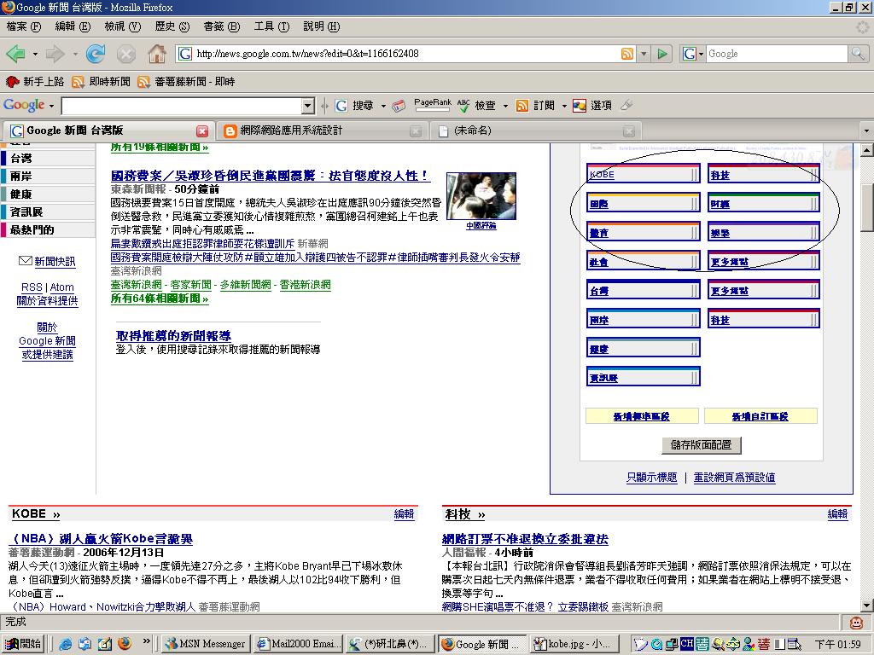Click the 編輯 link for KOBE section
The image size is (874, 655).
[x=404, y=514]
